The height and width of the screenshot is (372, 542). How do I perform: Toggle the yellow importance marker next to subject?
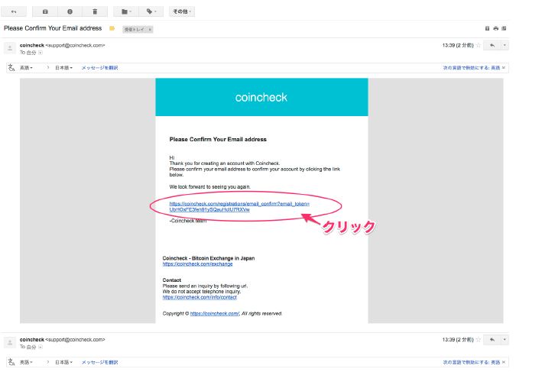click(112, 28)
